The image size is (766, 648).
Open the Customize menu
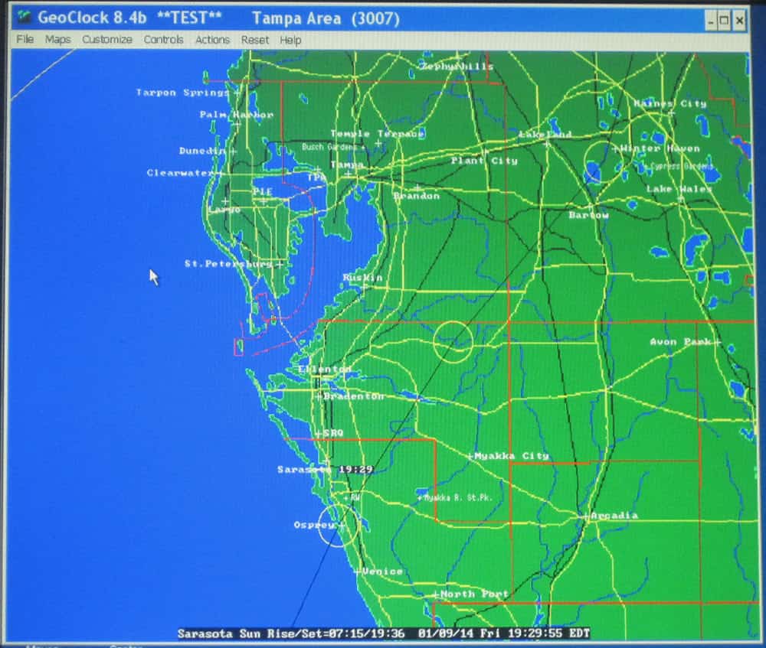pyautogui.click(x=107, y=40)
